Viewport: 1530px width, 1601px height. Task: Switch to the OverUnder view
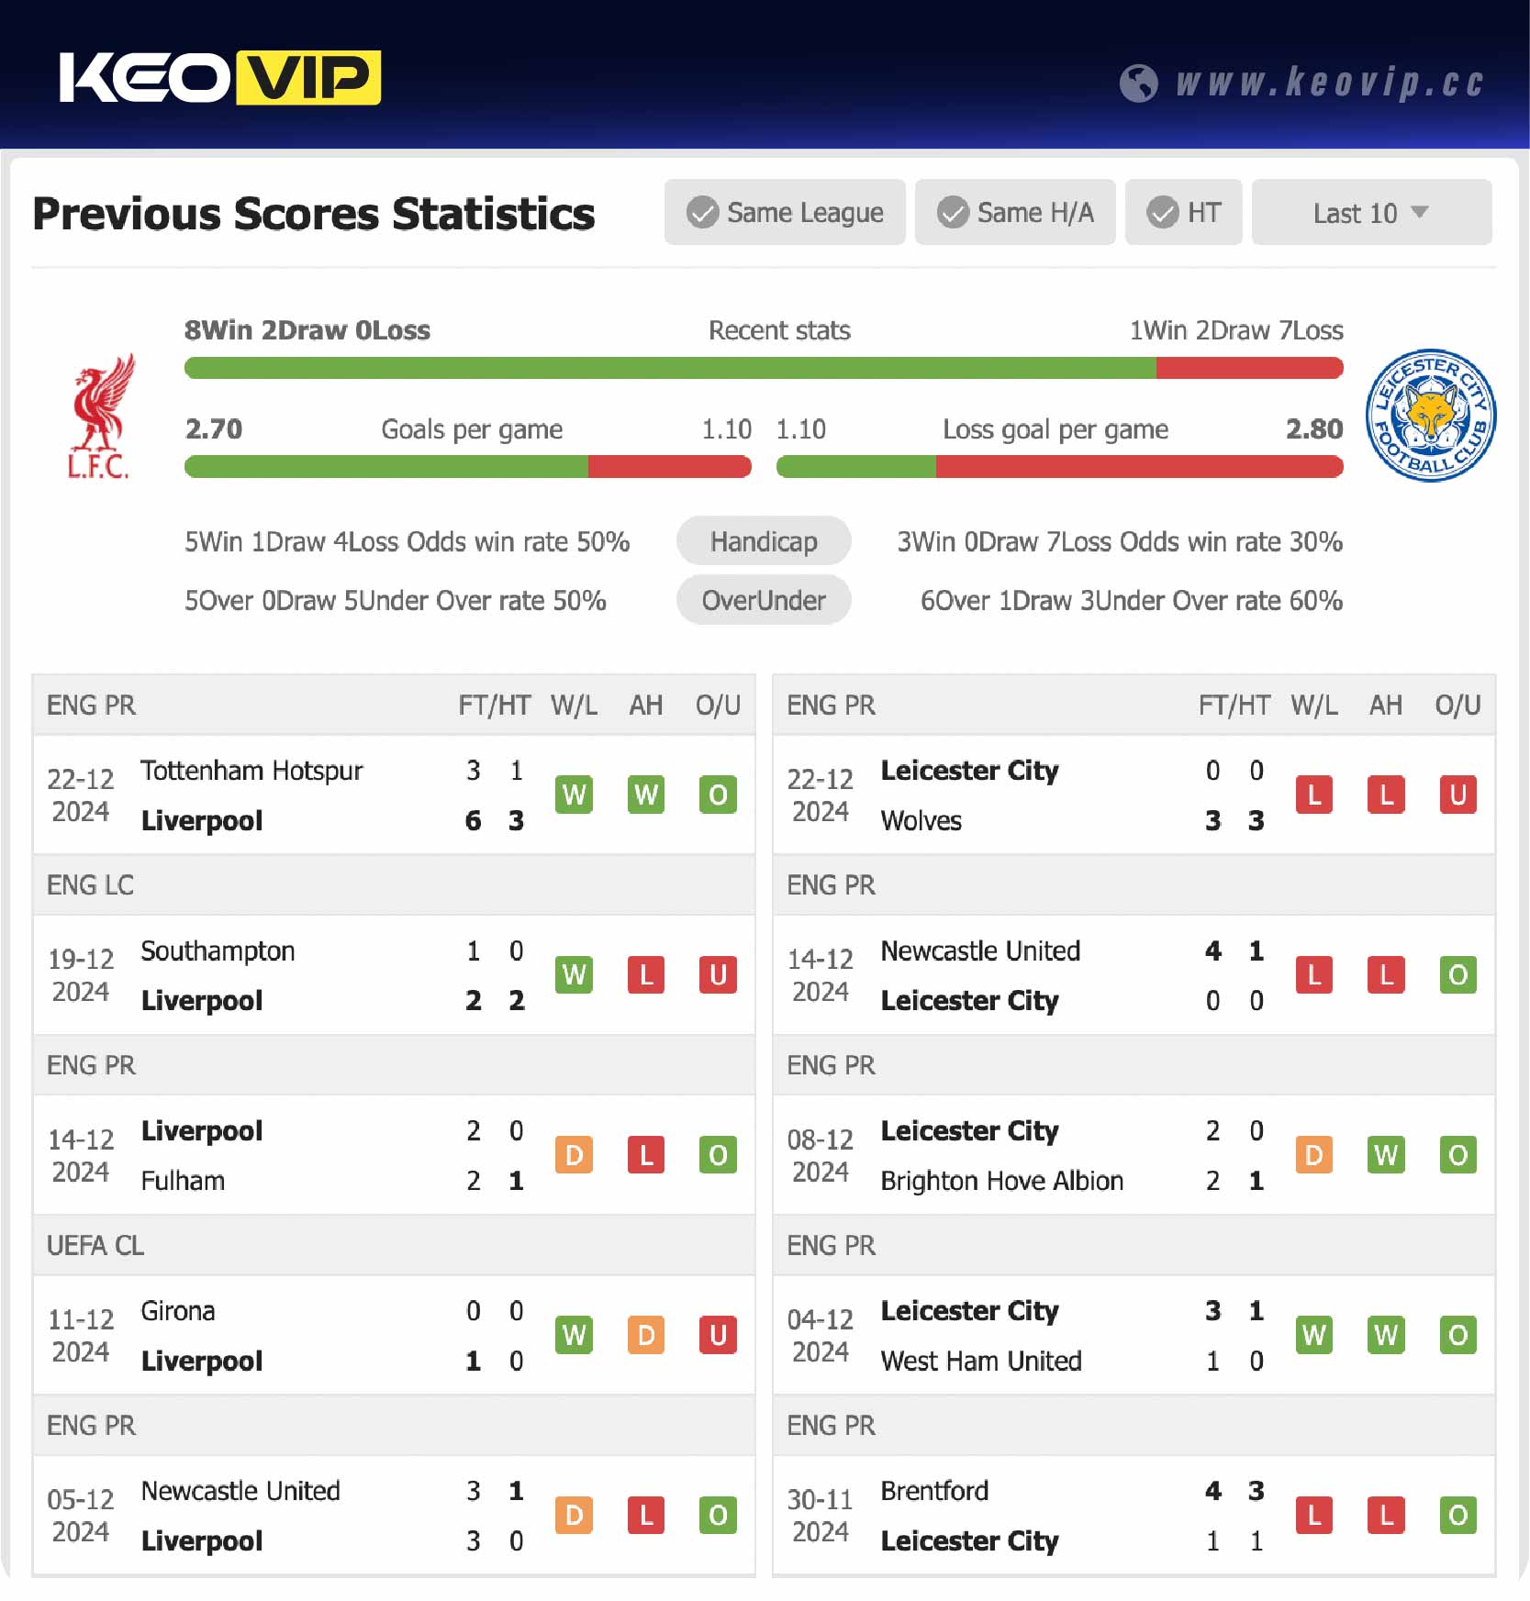click(764, 599)
